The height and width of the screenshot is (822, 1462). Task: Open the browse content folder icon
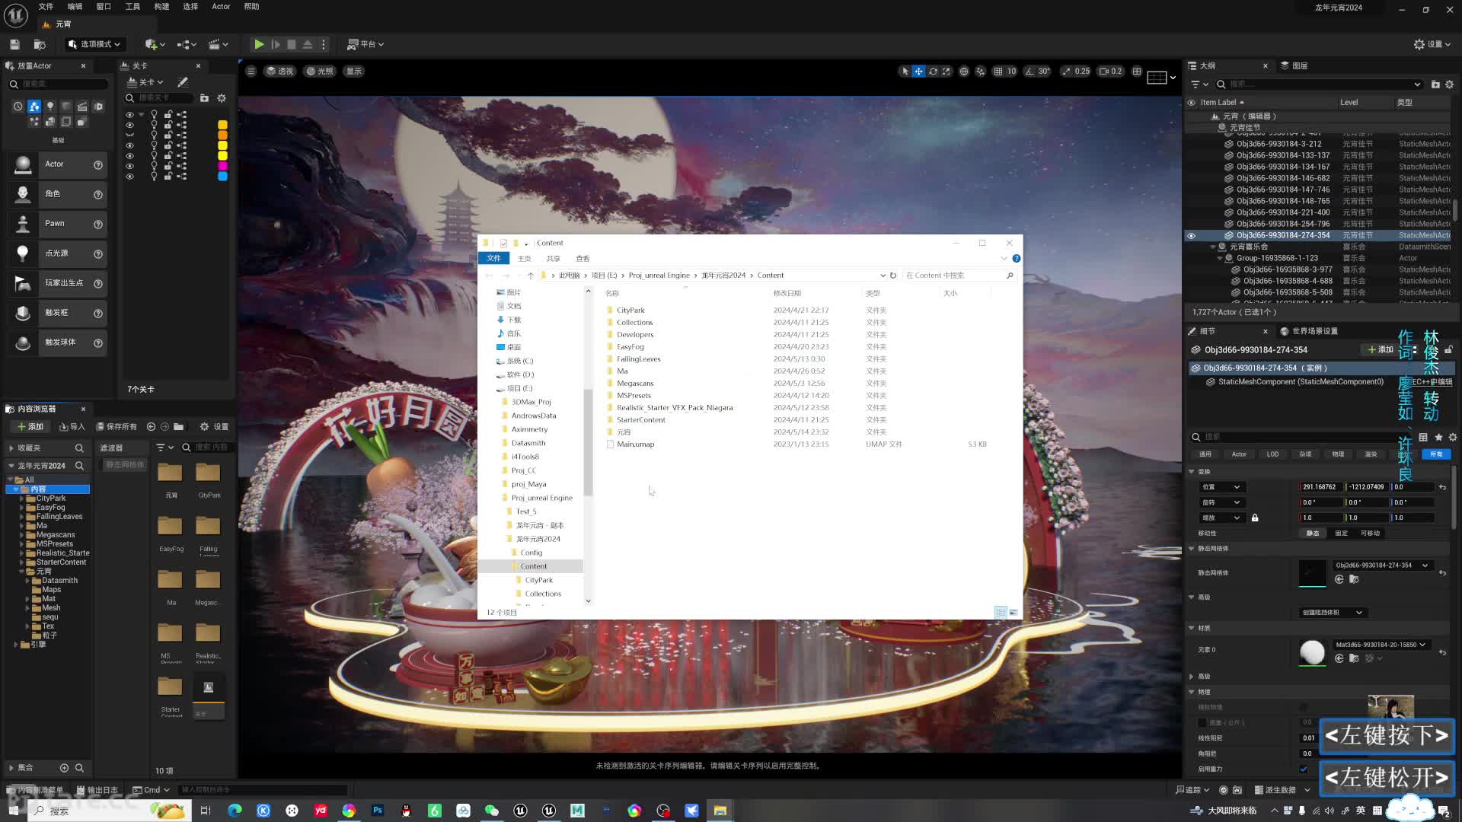point(40,44)
